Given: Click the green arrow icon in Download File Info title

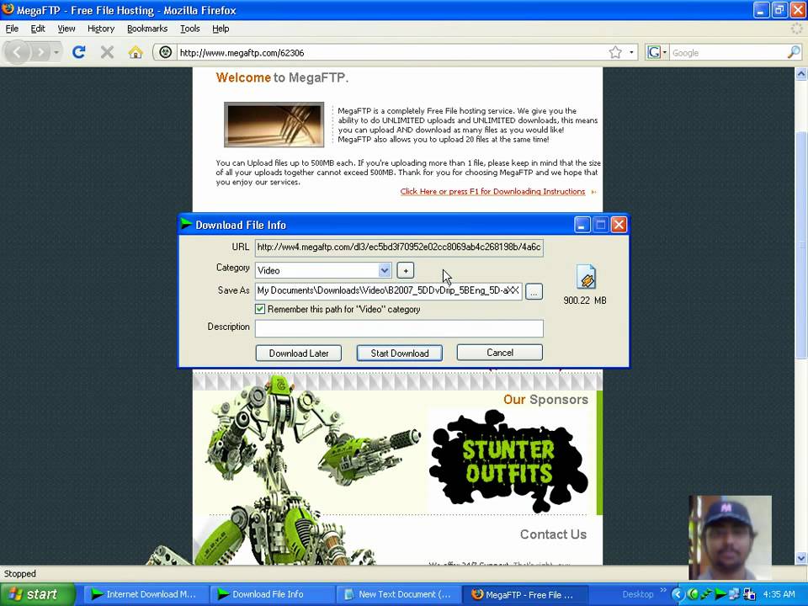Looking at the screenshot, I should point(187,225).
